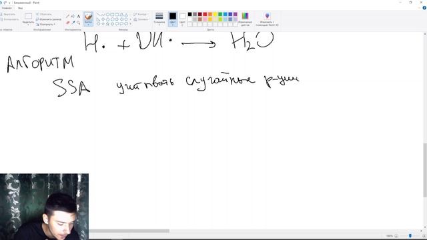
Task: Select the Eraser tool
Action: coord(67,23)
